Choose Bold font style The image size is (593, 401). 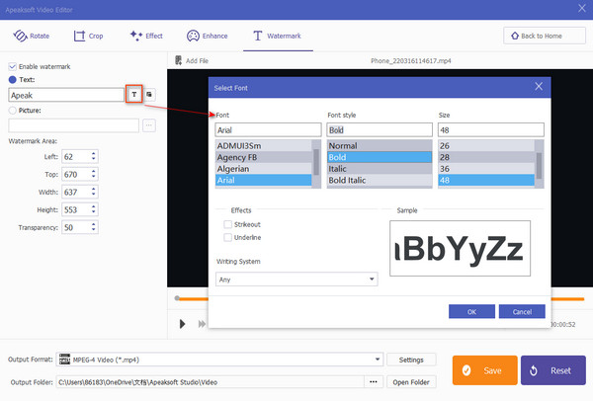click(380, 157)
